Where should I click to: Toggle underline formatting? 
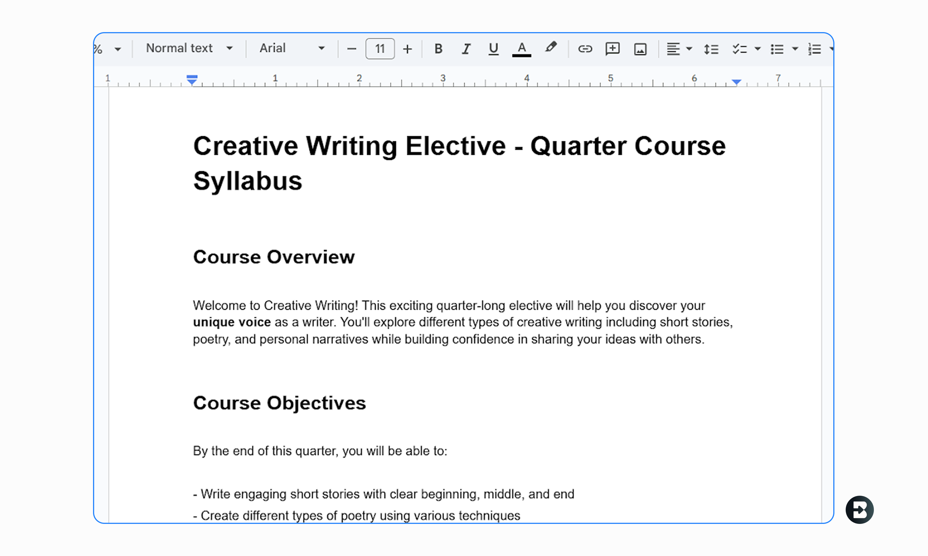[493, 49]
